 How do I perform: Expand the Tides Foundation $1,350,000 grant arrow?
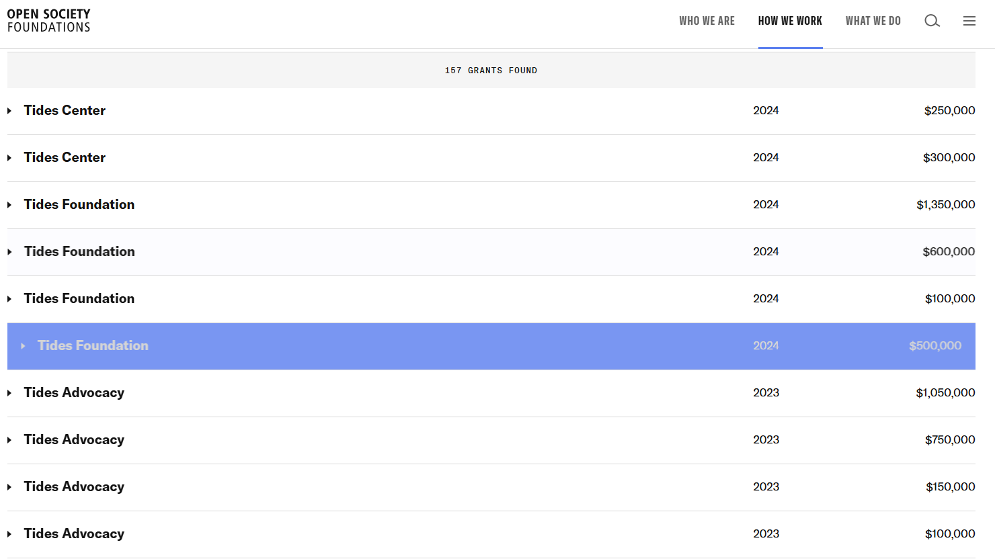point(9,205)
